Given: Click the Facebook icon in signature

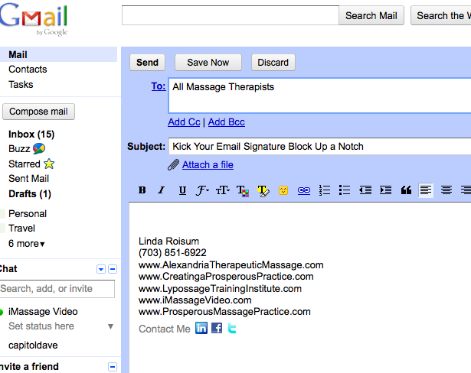Looking at the screenshot, I should click(217, 328).
